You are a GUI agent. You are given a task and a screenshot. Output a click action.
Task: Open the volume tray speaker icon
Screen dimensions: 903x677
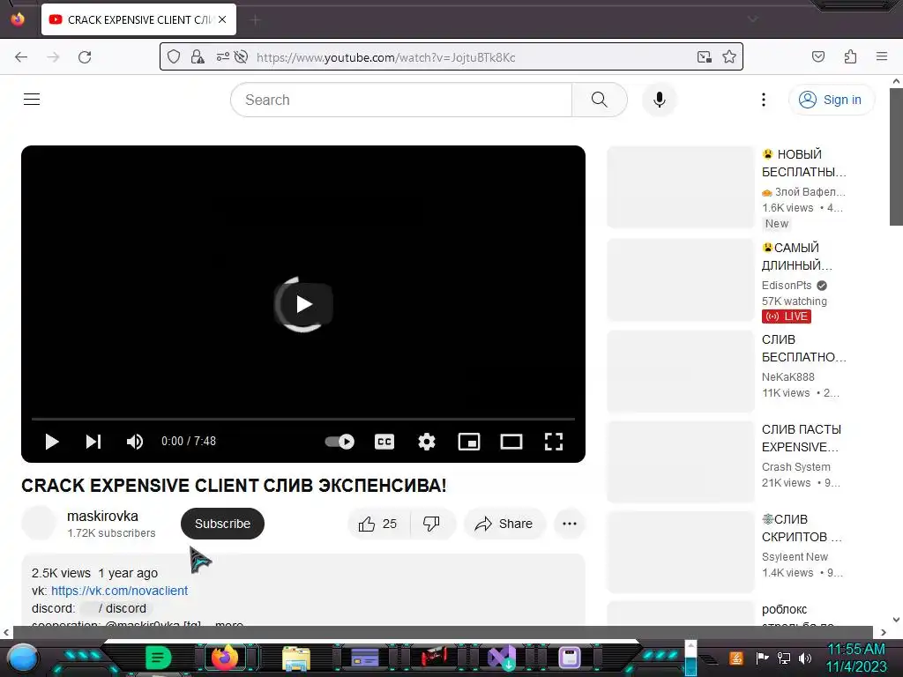(x=805, y=658)
